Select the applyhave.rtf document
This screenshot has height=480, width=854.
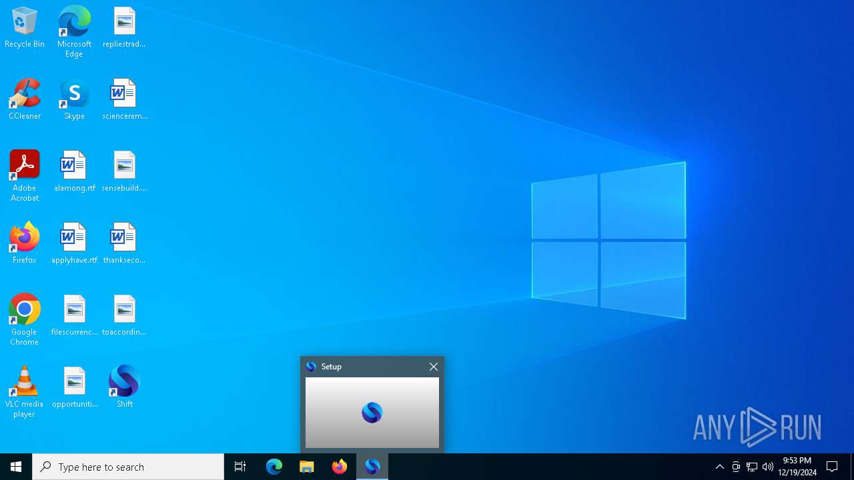click(74, 243)
